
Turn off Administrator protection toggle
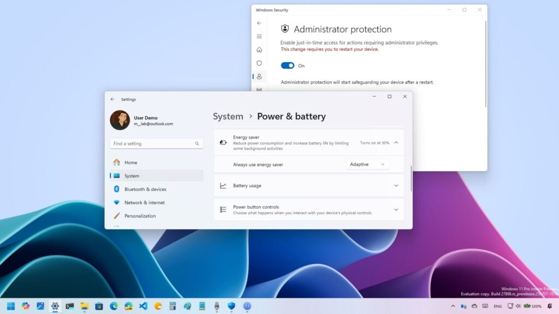coord(288,65)
